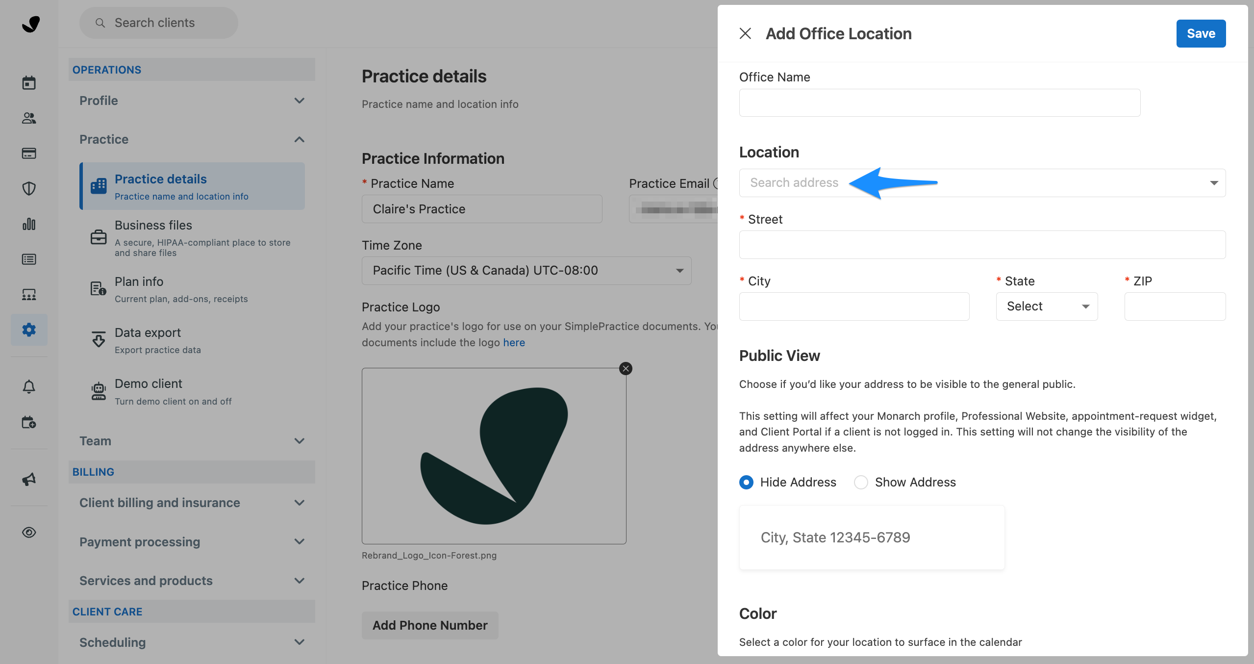Click the practice logo image thumbnail

(x=494, y=456)
